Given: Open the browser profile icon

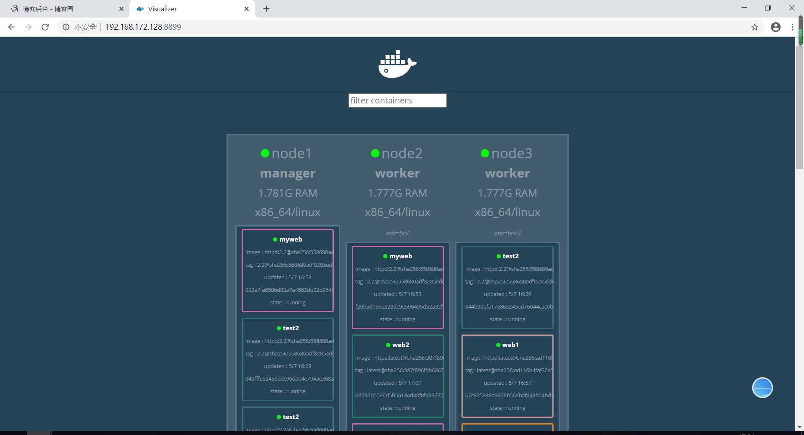Looking at the screenshot, I should (776, 27).
